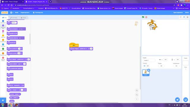Reset workspace zoom to default

point(137,99)
